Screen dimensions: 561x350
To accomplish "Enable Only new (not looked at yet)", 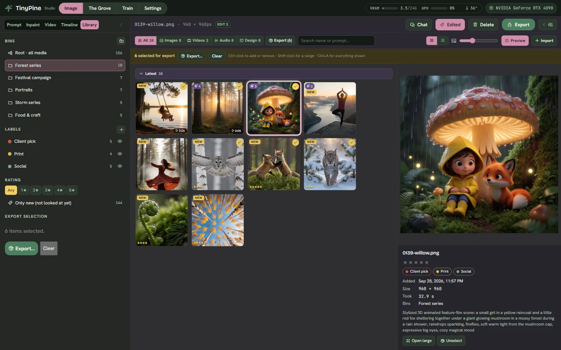I will [x=65, y=203].
